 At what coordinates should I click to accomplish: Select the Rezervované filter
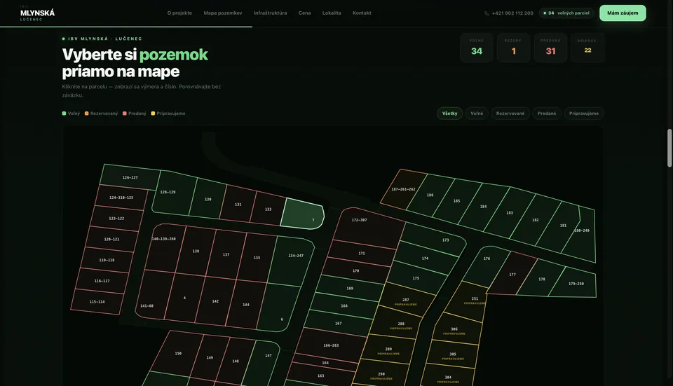coord(510,113)
